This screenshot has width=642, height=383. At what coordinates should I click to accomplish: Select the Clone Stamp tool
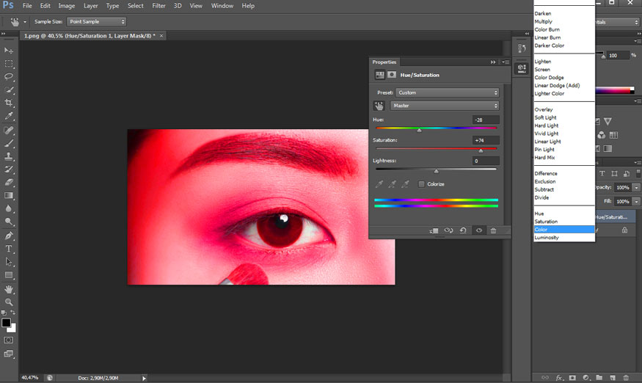point(9,156)
